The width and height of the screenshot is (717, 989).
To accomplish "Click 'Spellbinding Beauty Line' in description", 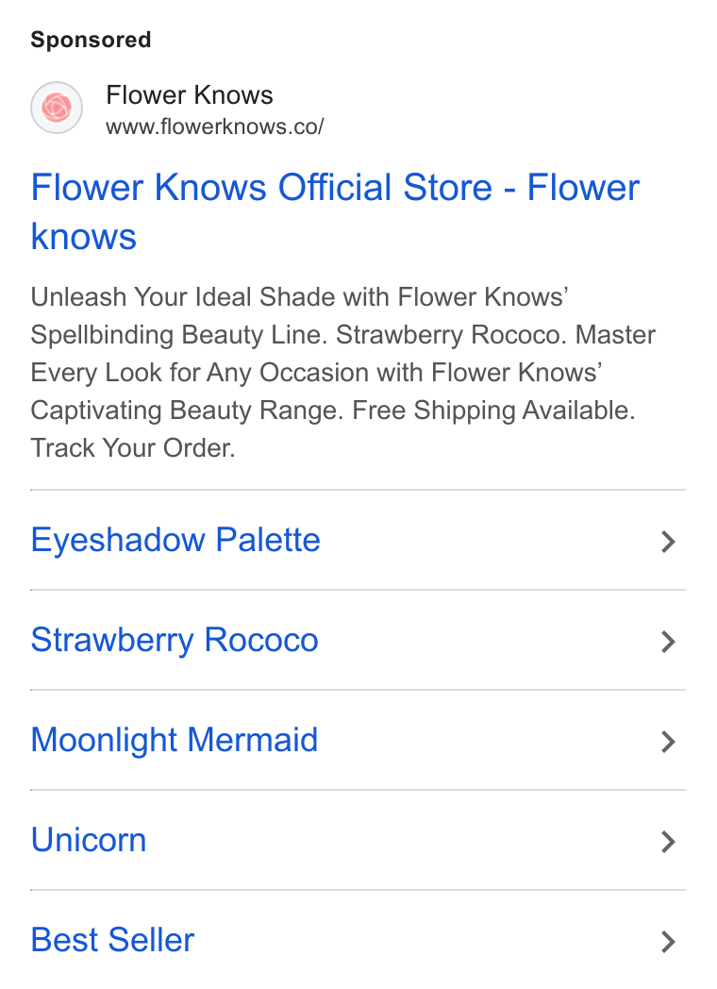I will click(x=179, y=335).
